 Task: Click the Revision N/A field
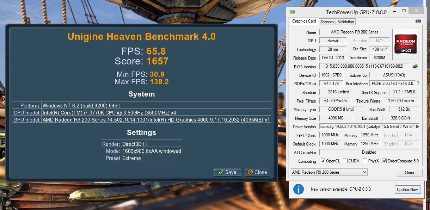[379, 41]
